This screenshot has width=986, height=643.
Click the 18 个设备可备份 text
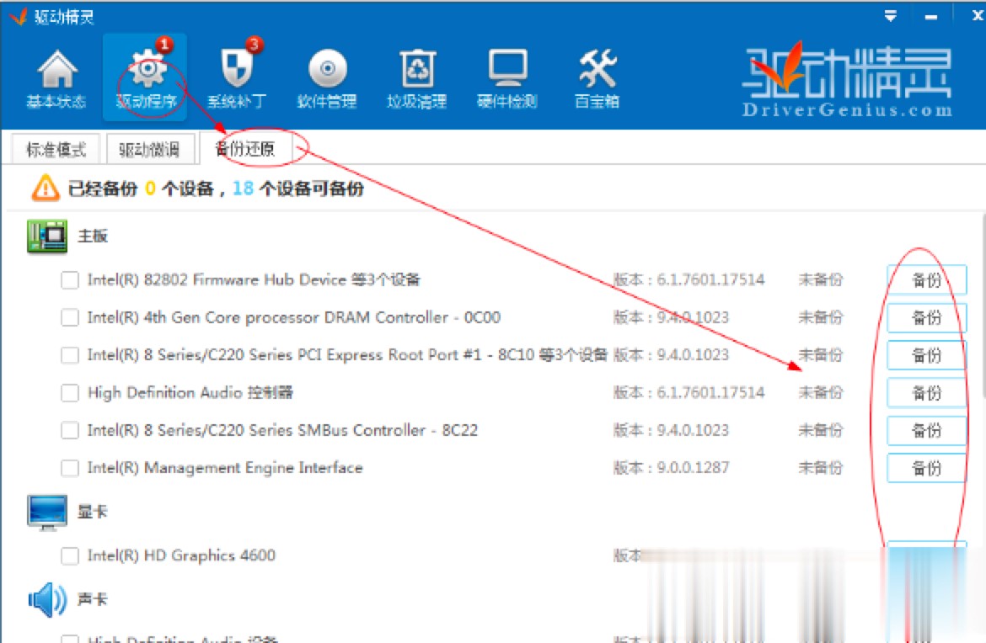pyautogui.click(x=298, y=189)
